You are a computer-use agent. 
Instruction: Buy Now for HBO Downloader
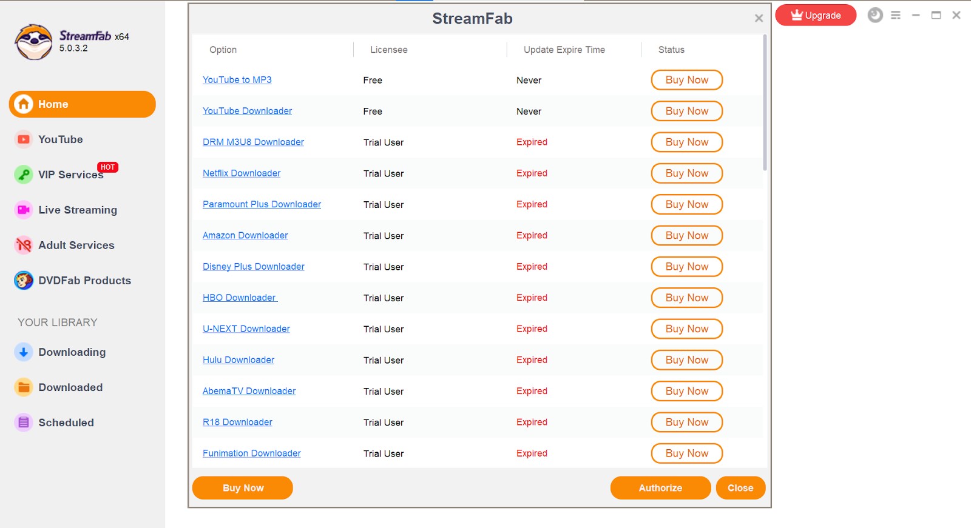[x=687, y=298]
